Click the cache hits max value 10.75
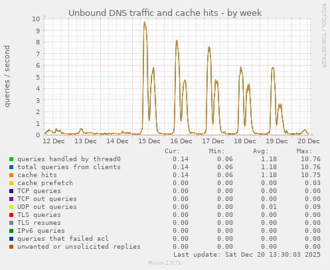 click(x=311, y=175)
